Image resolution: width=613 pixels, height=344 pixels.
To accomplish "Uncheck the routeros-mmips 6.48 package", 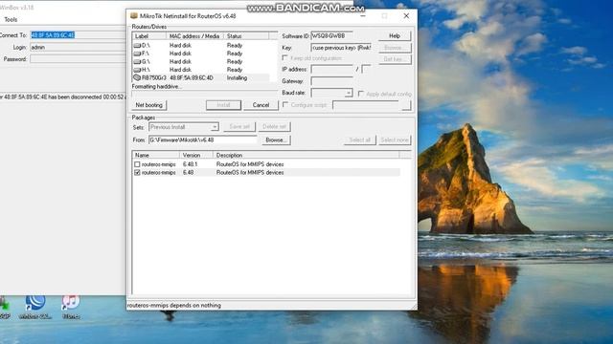I will pyautogui.click(x=137, y=172).
